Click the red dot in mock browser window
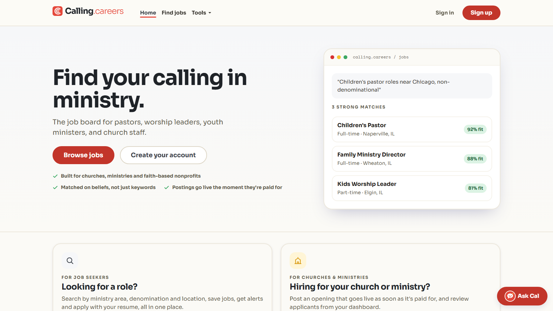 click(332, 57)
